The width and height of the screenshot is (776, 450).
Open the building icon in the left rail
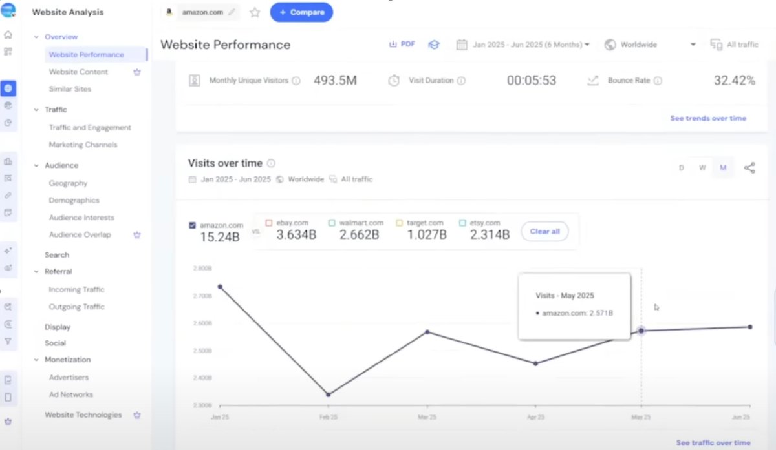pos(8,161)
